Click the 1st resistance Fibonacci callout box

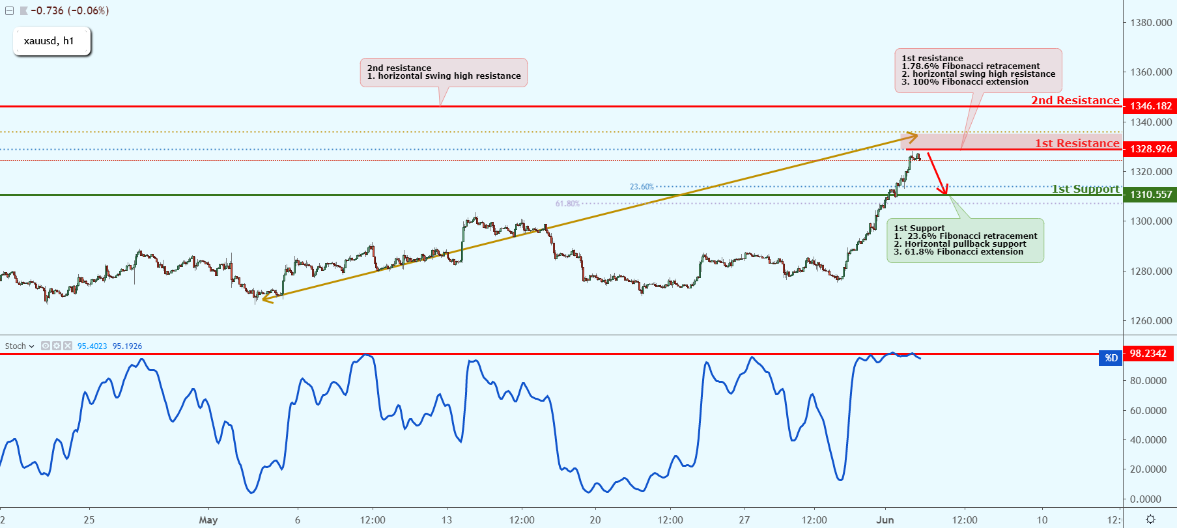pyautogui.click(x=978, y=70)
